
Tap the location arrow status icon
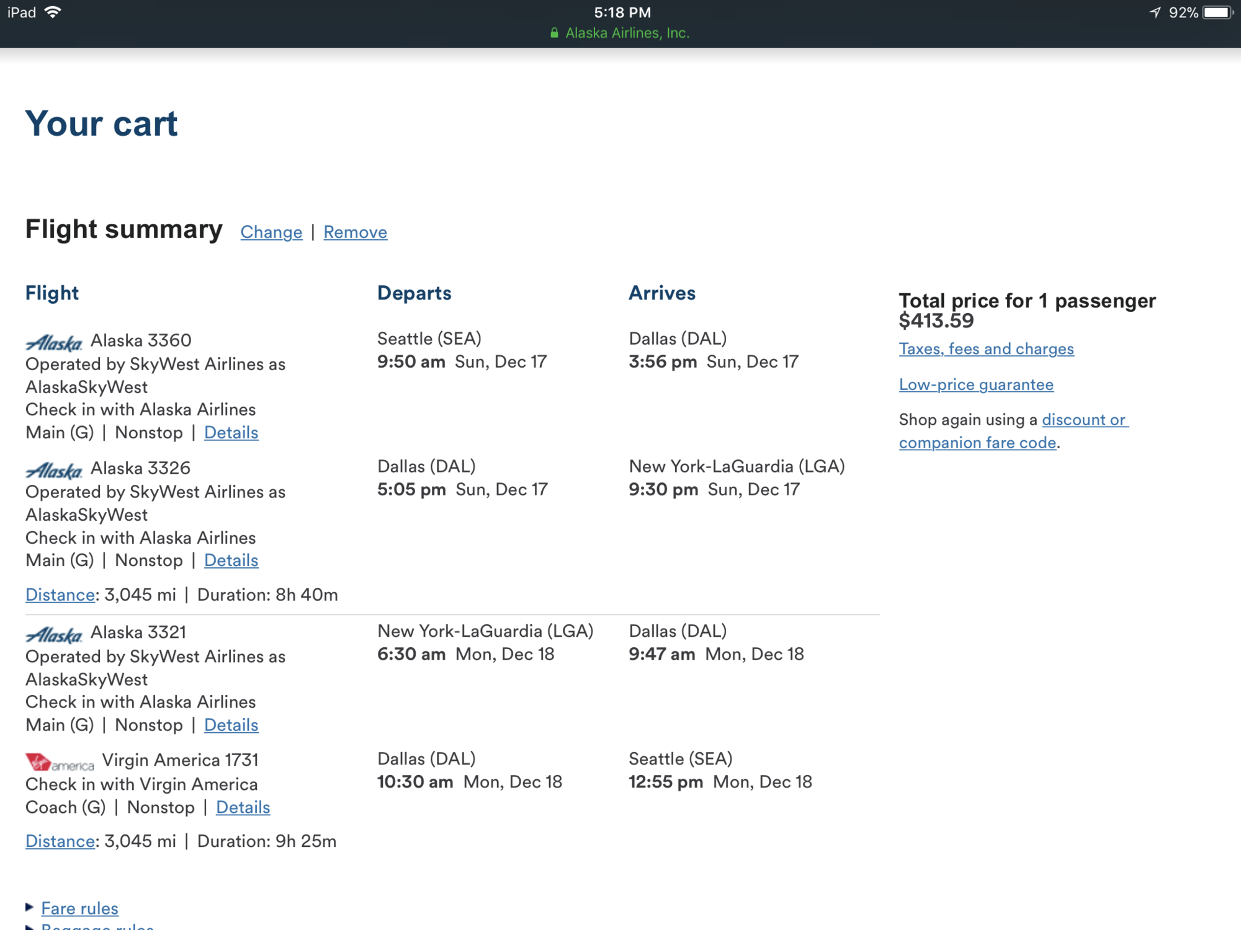click(1155, 12)
